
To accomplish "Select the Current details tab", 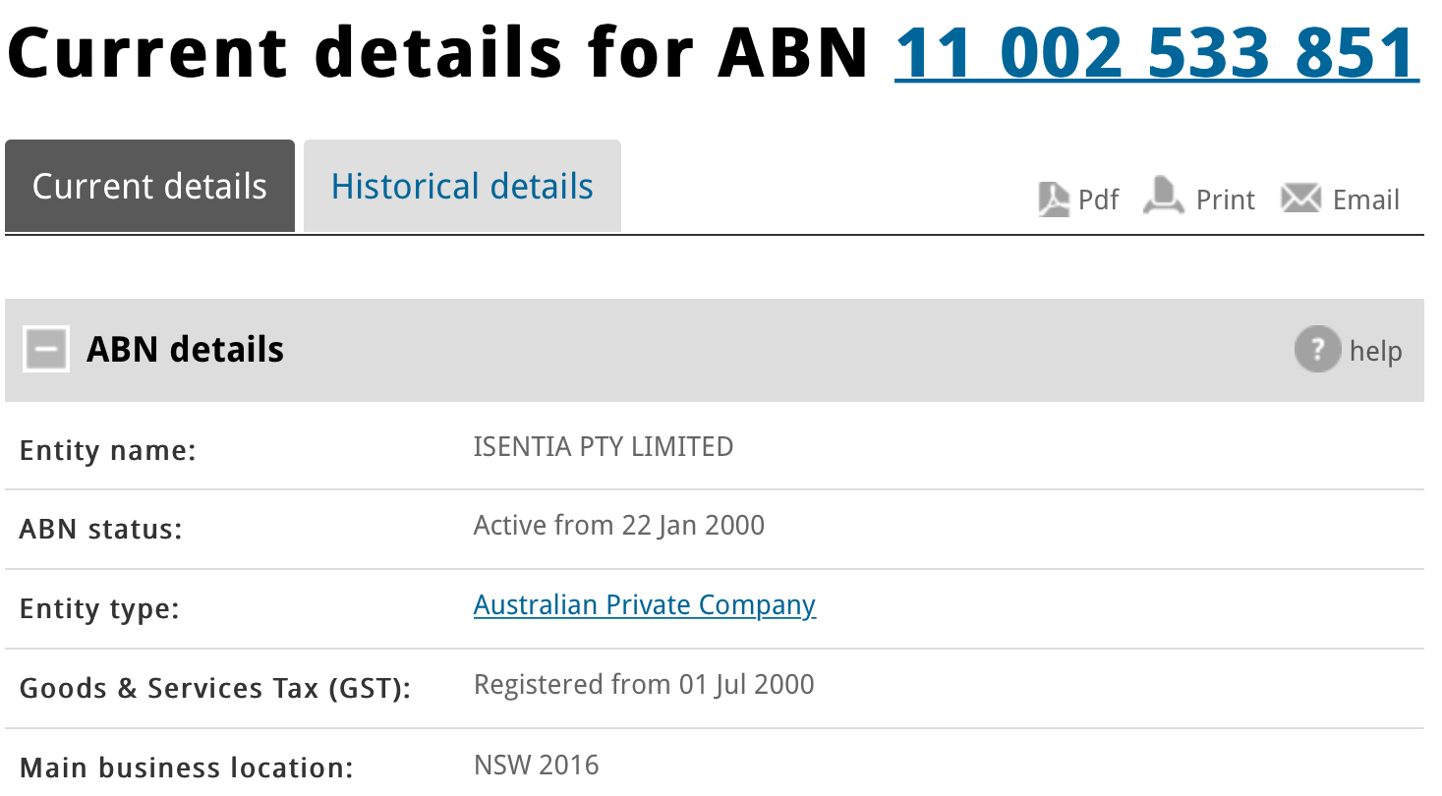I will coord(149,186).
